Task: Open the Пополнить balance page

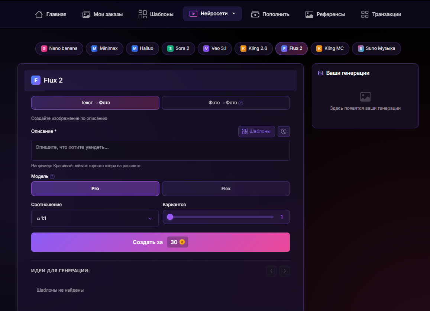Action: (270, 14)
